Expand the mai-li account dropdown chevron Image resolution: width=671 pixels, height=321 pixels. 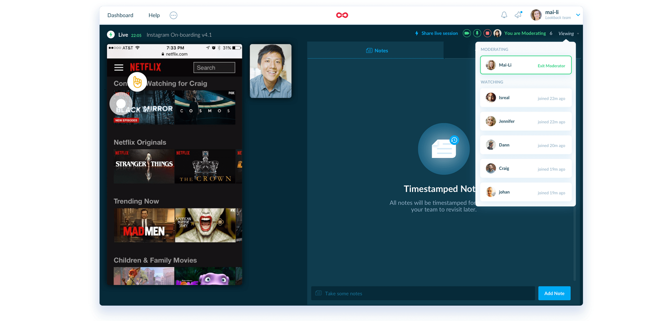(578, 15)
